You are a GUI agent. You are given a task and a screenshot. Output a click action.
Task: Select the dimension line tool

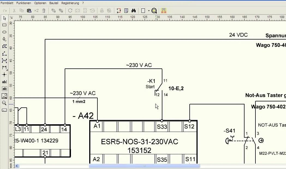point(4,68)
